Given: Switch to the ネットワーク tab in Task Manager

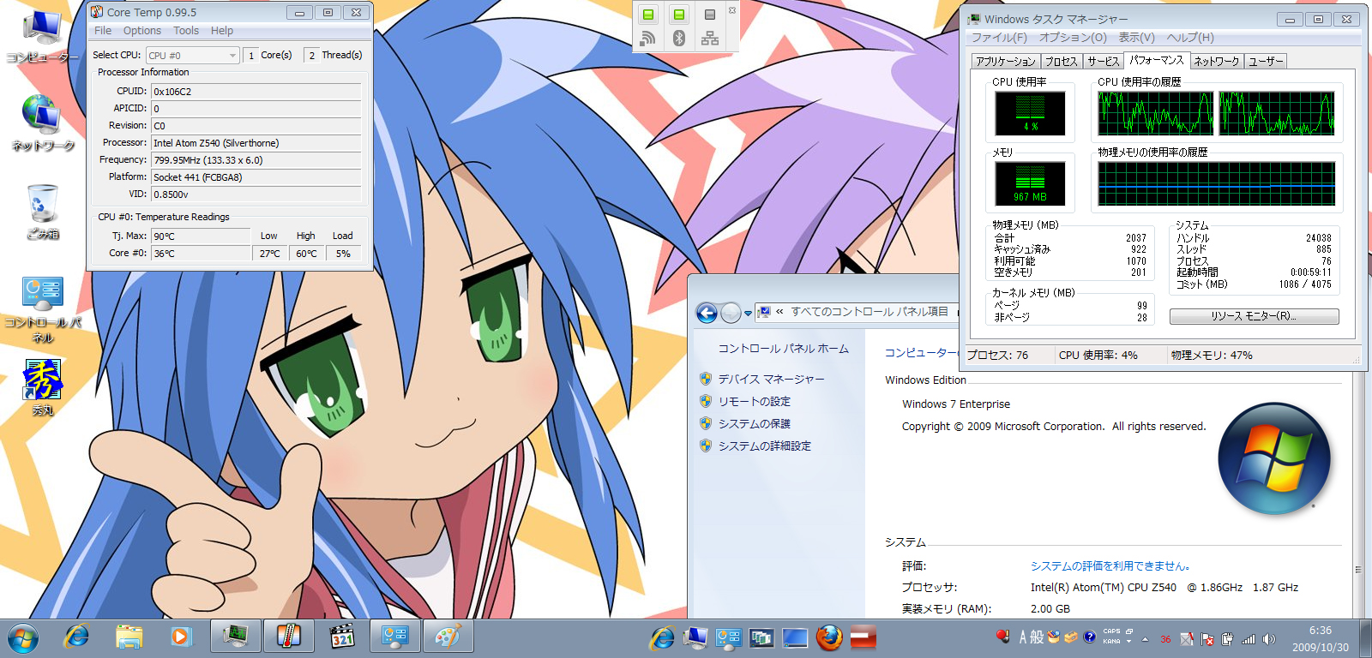Looking at the screenshot, I should coord(1216,61).
